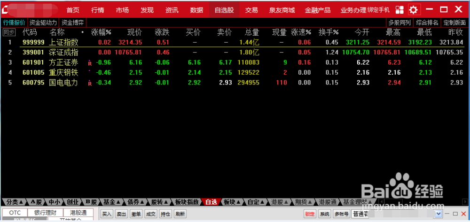Viewport: 470px width, 222px height.
Task: Switch to 资金驱动力 tab
Action: coord(43,23)
